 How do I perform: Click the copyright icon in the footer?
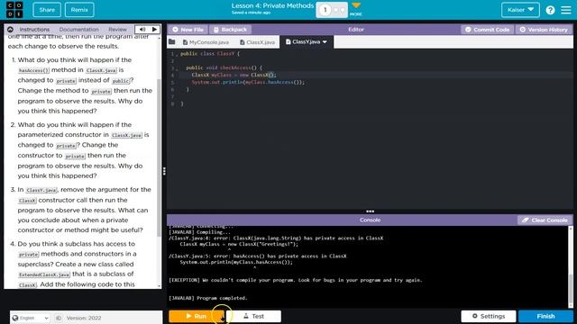click(59, 318)
